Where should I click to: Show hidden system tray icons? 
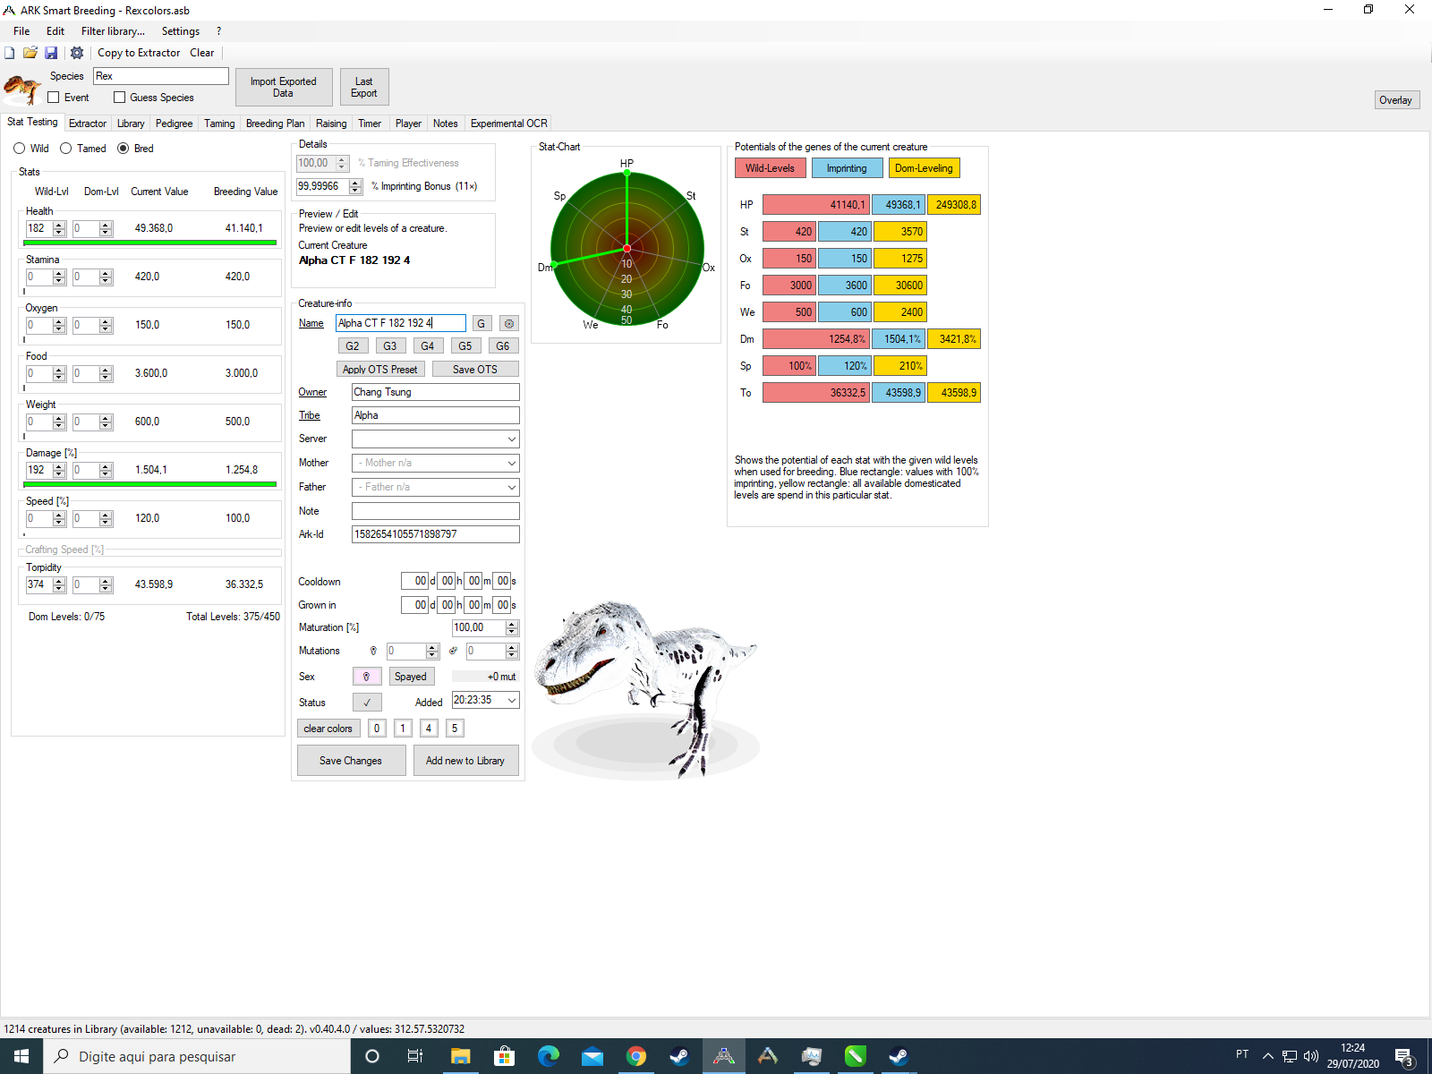coord(1267,1056)
